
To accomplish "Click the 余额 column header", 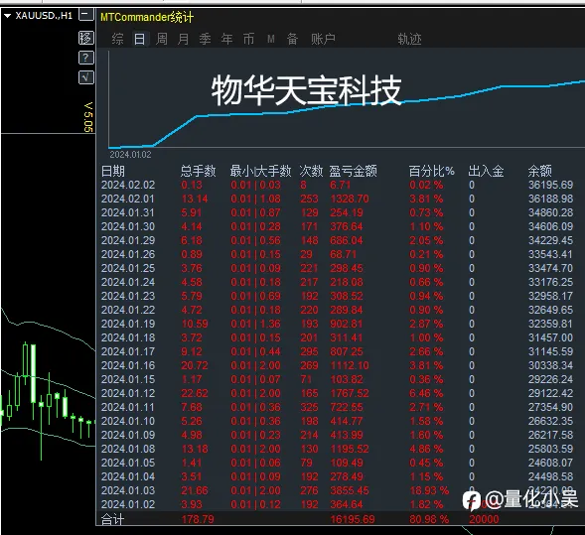I will 539,171.
